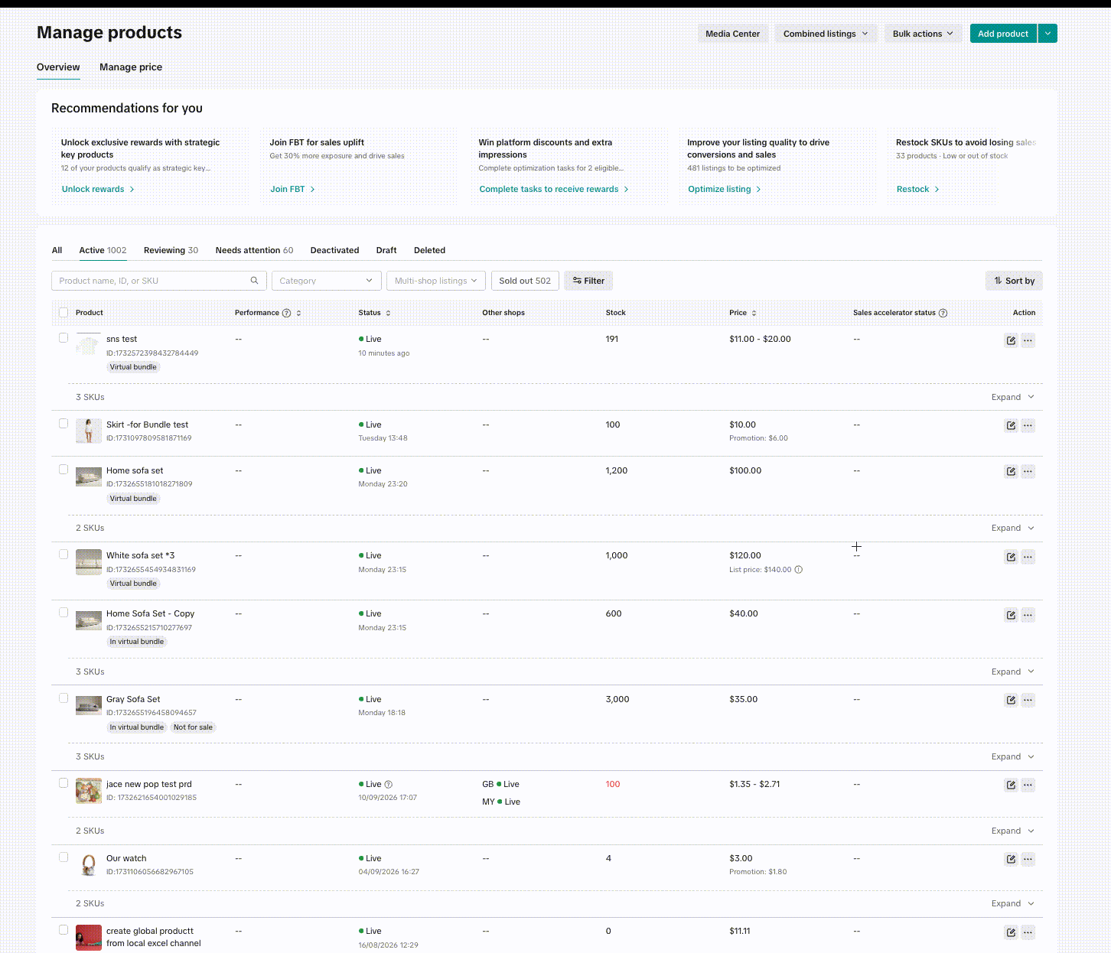The image size is (1111, 953).
Task: Check the White sofa set *3 checkbox
Action: pyautogui.click(x=64, y=555)
